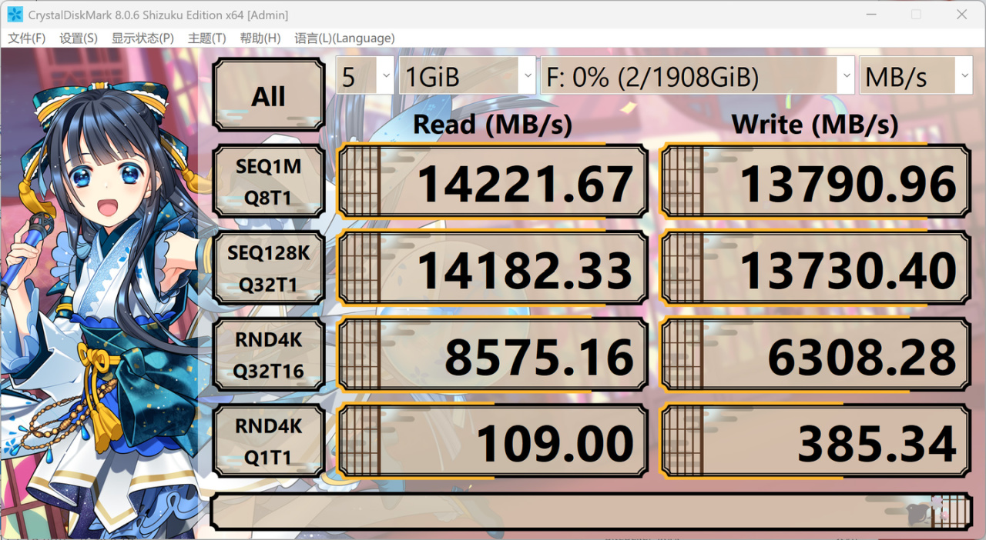This screenshot has height=540, width=986.
Task: Open the 语言(L)(Language) menu
Action: [344, 38]
